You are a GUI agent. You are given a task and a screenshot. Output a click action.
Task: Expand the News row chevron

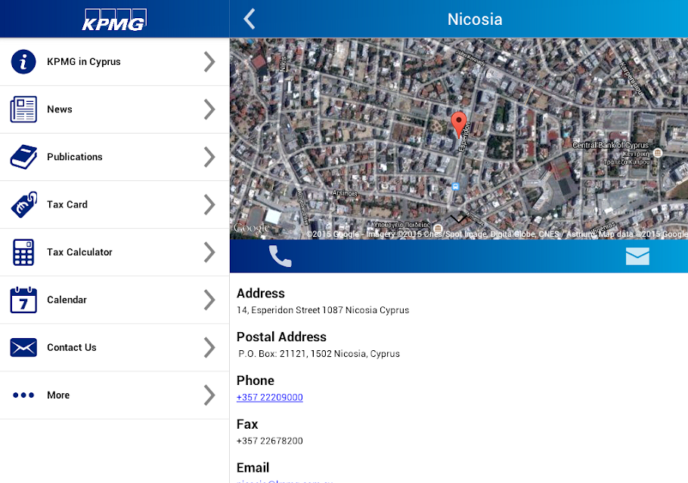[209, 109]
